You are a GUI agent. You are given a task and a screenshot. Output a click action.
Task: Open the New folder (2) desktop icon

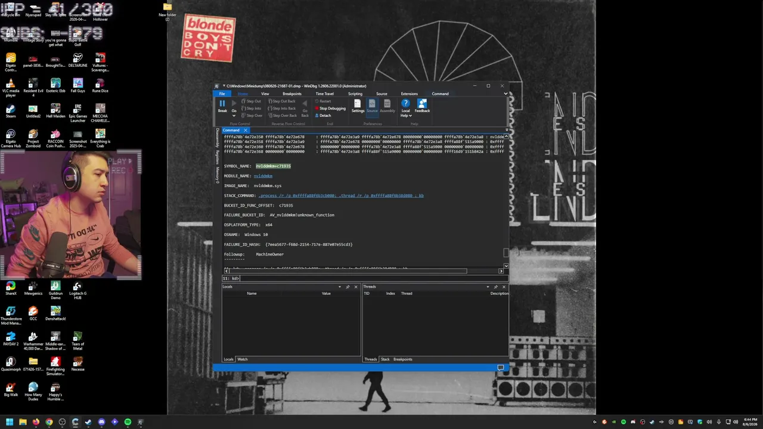tap(168, 12)
